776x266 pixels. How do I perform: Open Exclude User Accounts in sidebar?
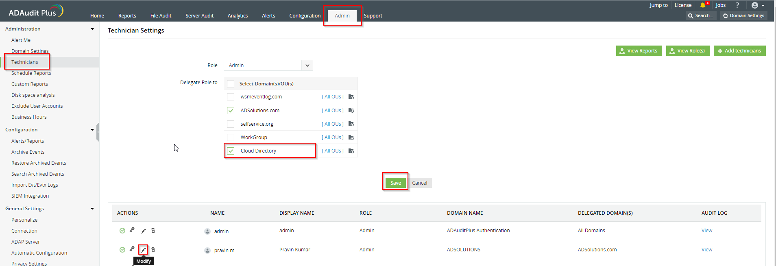point(37,106)
